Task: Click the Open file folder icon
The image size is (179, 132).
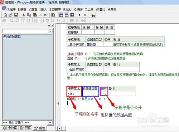Action: pos(10,15)
